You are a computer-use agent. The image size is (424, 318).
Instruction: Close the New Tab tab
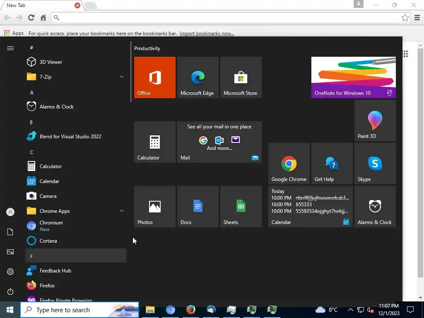[77, 5]
